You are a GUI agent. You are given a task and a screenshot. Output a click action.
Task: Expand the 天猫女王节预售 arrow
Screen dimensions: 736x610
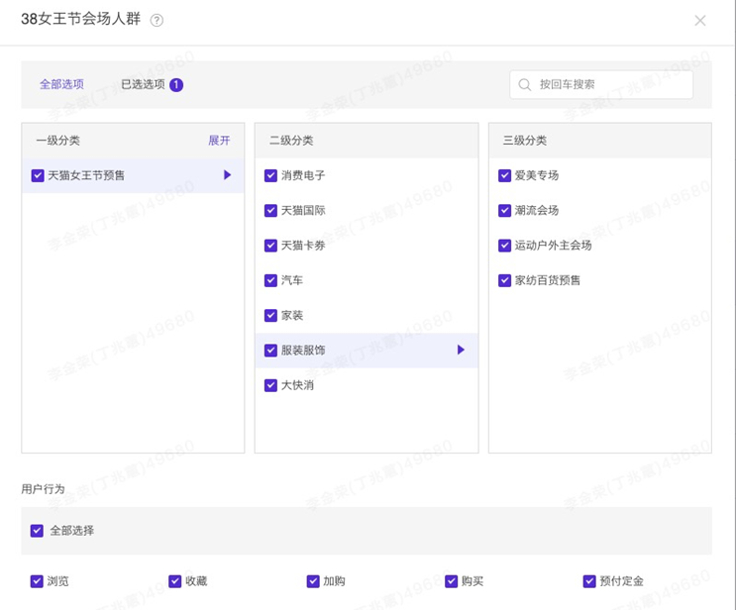[x=227, y=175]
